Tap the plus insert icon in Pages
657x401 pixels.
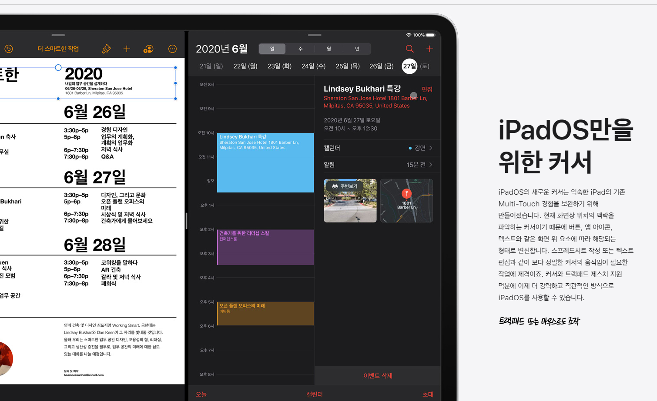127,49
